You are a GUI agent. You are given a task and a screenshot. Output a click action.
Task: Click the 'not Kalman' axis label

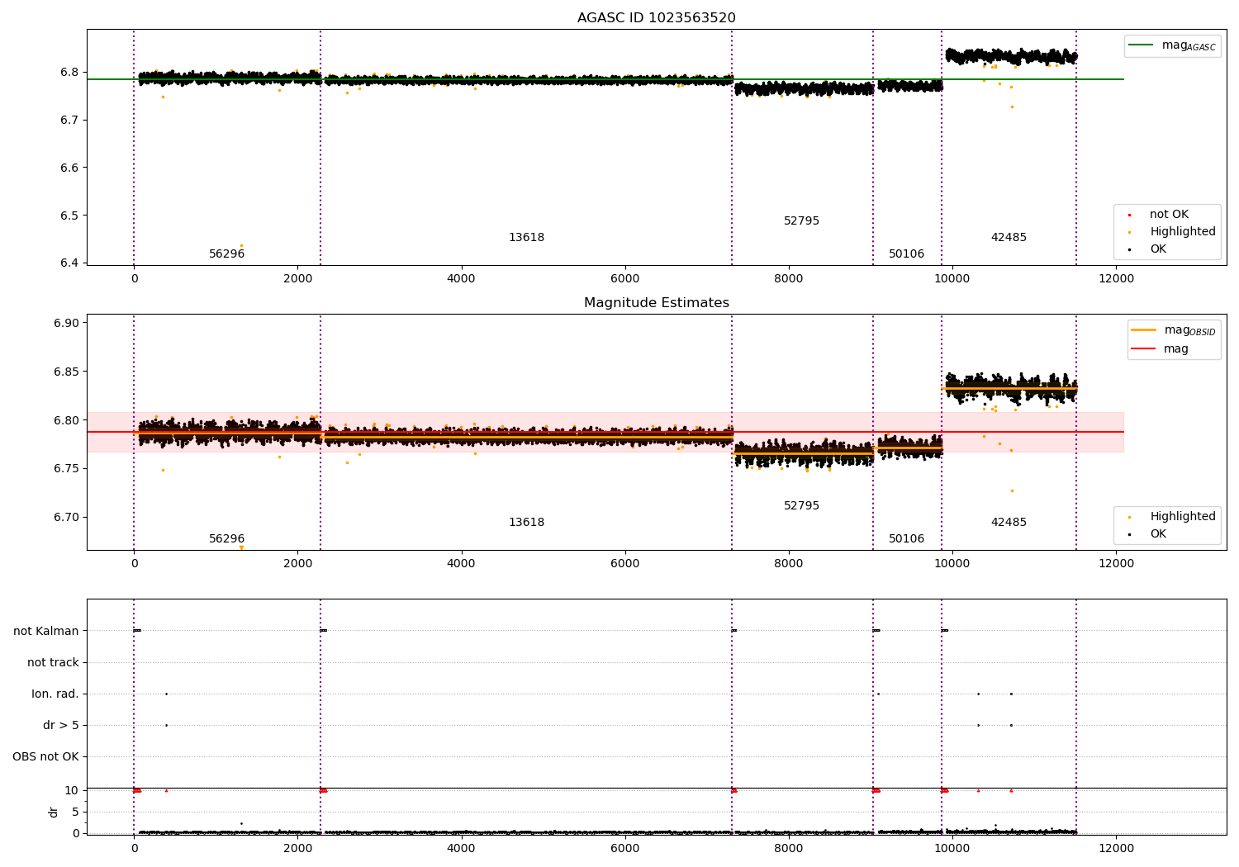pyautogui.click(x=46, y=631)
